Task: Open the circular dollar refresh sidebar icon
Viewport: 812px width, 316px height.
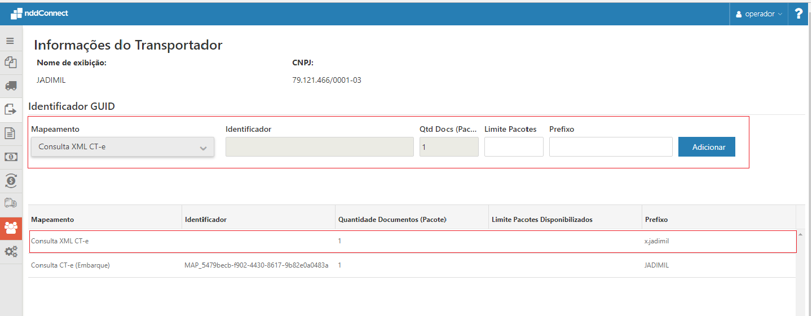Action: coord(10,180)
